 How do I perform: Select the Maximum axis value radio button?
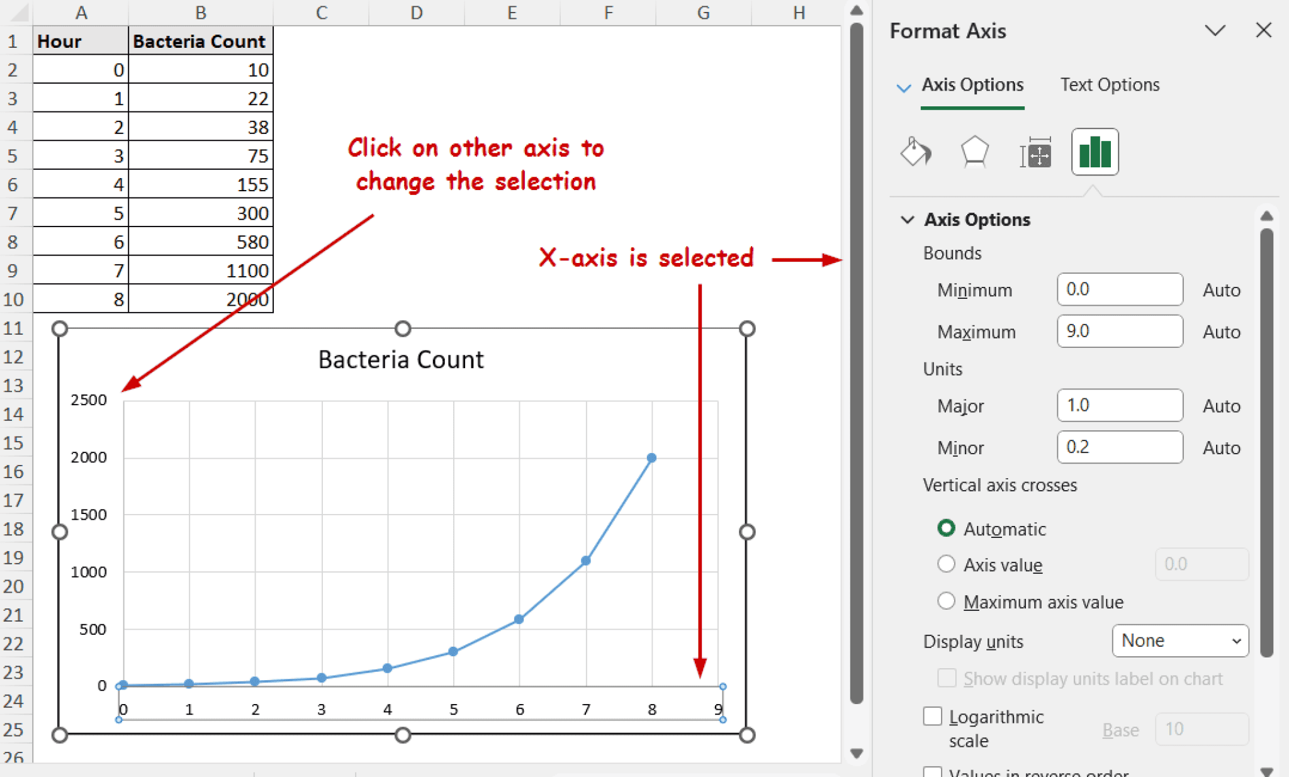pyautogui.click(x=947, y=601)
